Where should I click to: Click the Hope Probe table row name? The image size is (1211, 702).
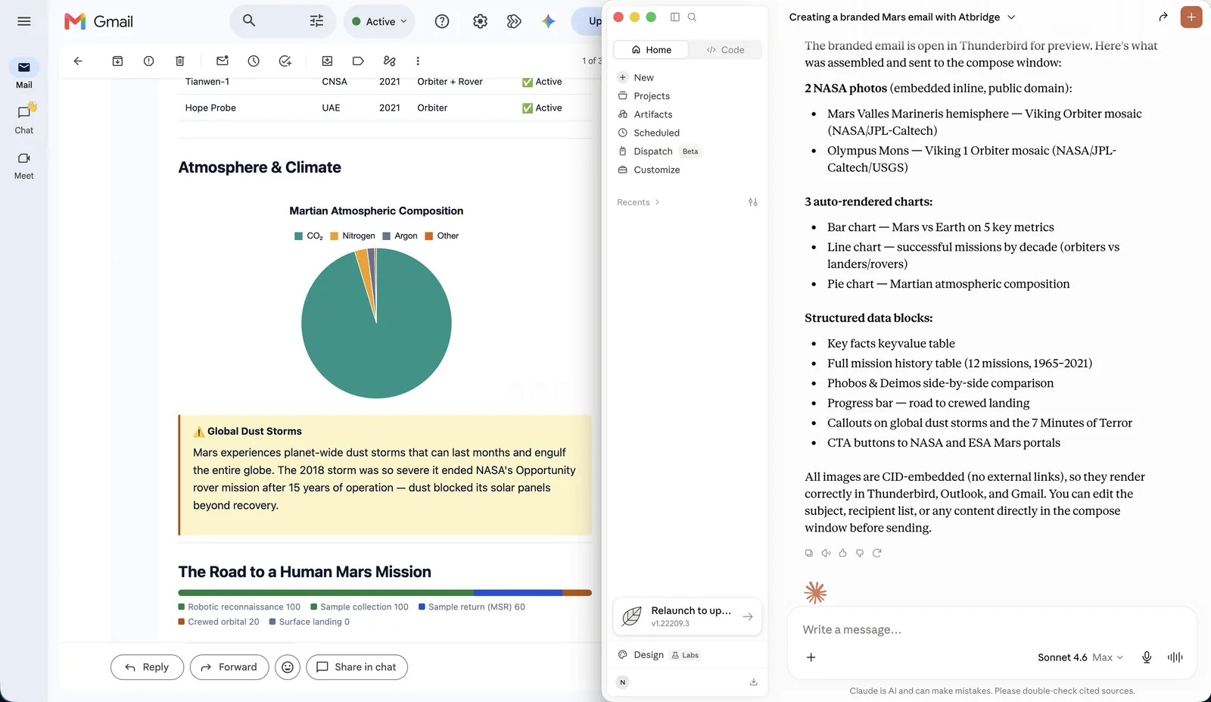point(210,108)
